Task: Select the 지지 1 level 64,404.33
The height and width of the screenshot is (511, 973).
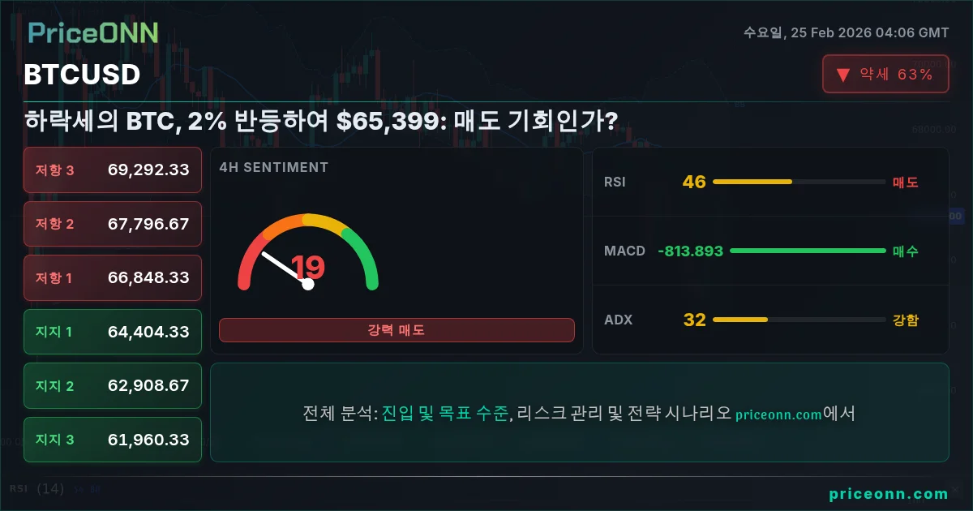Action: tap(113, 332)
